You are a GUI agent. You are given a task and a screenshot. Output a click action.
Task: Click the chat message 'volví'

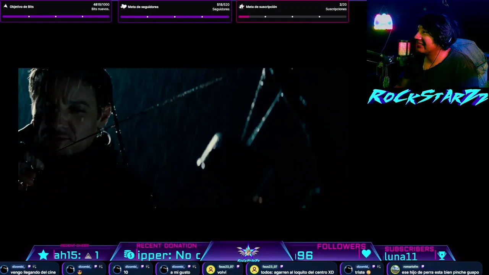222,272
